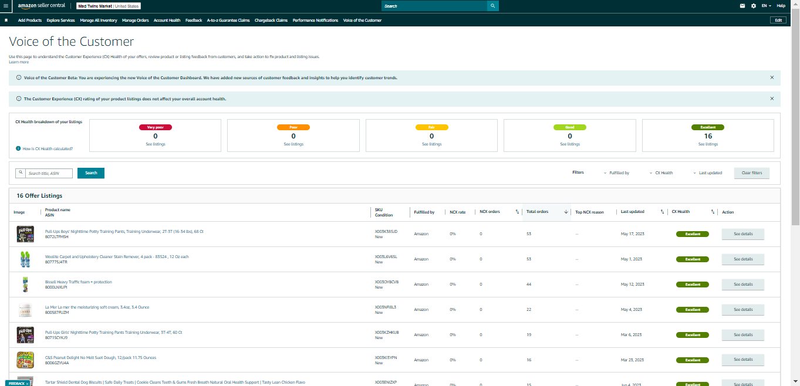This screenshot has width=800, height=386.
Task: Open the Woolite Carpet cleaner thumbnail
Action: [x=25, y=259]
